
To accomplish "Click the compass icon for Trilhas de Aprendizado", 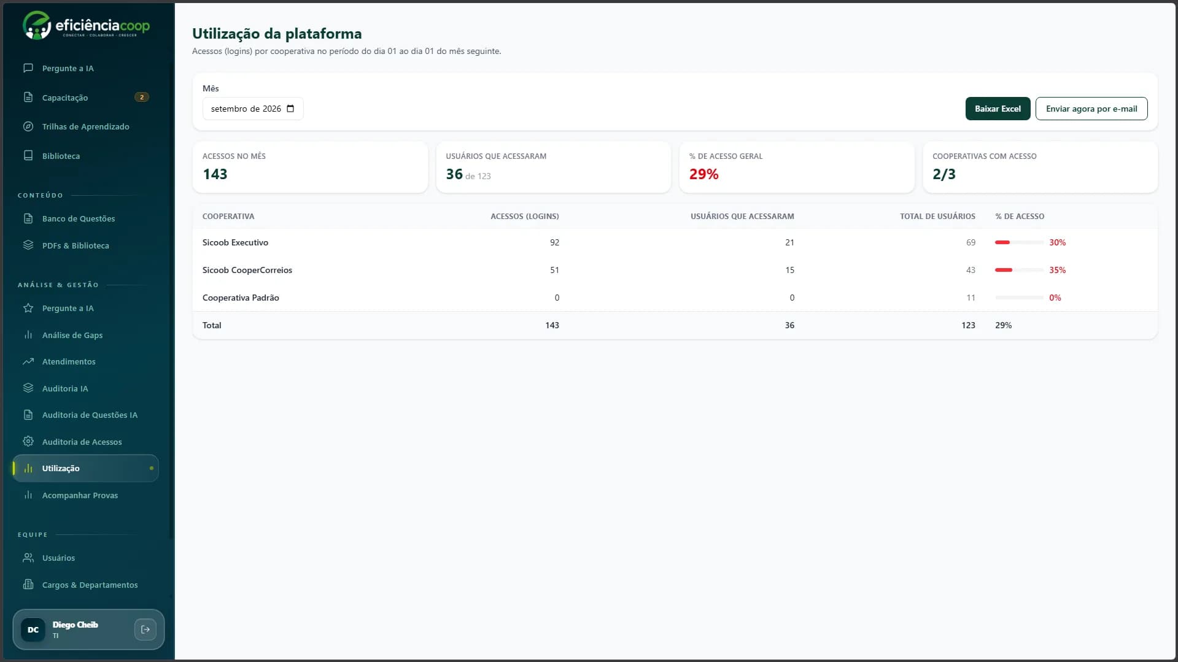I will [x=28, y=126].
